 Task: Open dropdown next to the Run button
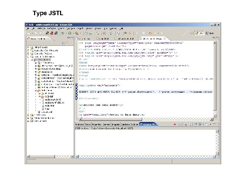point(73,33)
